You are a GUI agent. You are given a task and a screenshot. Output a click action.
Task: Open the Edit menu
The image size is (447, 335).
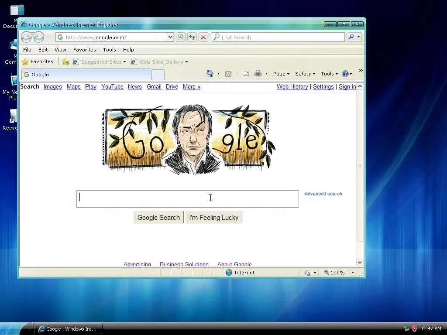click(x=43, y=50)
